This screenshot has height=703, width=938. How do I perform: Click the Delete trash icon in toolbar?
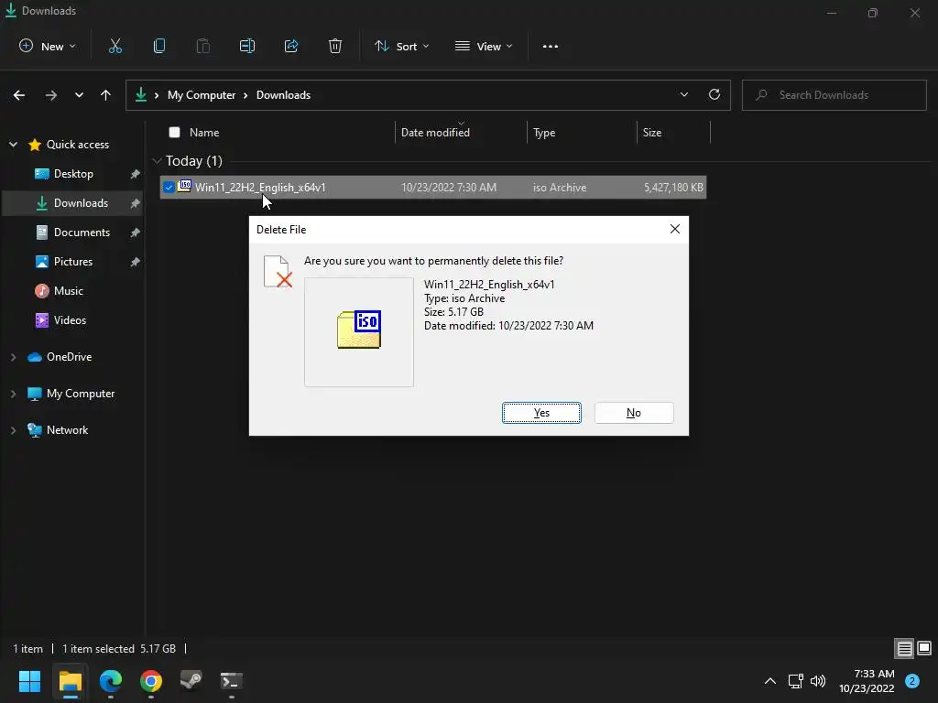click(x=335, y=46)
